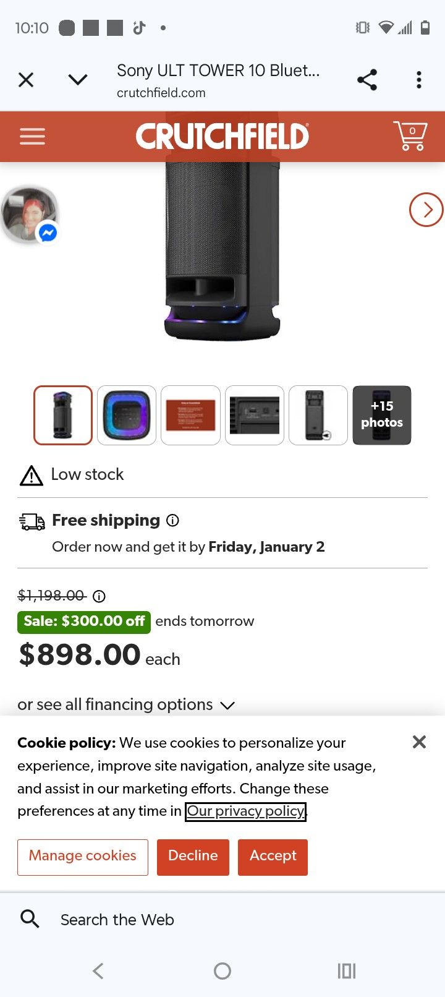Open the Crutchfield hamburger menu
Image resolution: width=445 pixels, height=997 pixels.
(x=32, y=136)
